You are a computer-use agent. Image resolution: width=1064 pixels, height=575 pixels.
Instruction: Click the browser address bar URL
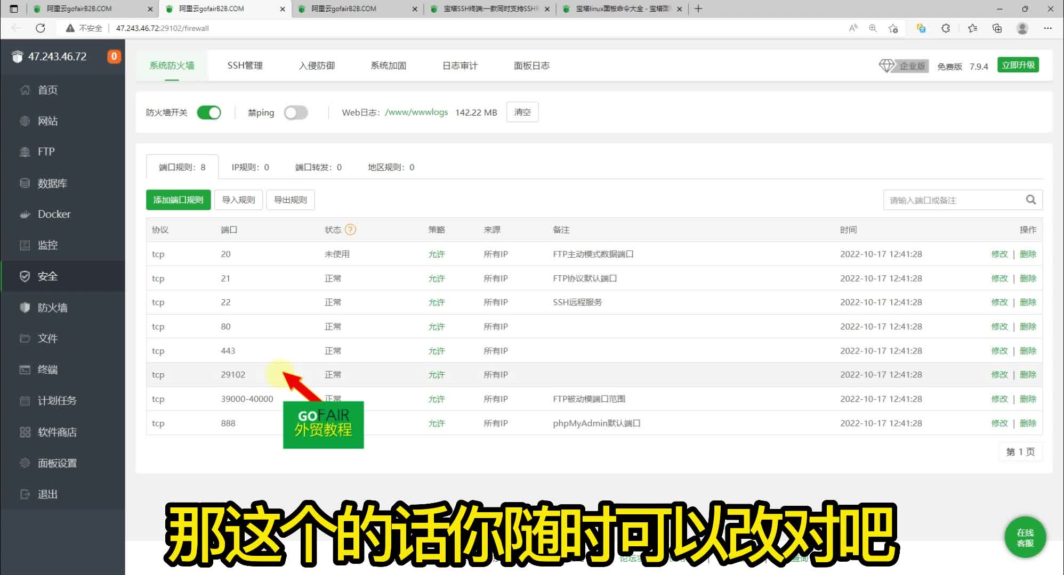coord(163,28)
